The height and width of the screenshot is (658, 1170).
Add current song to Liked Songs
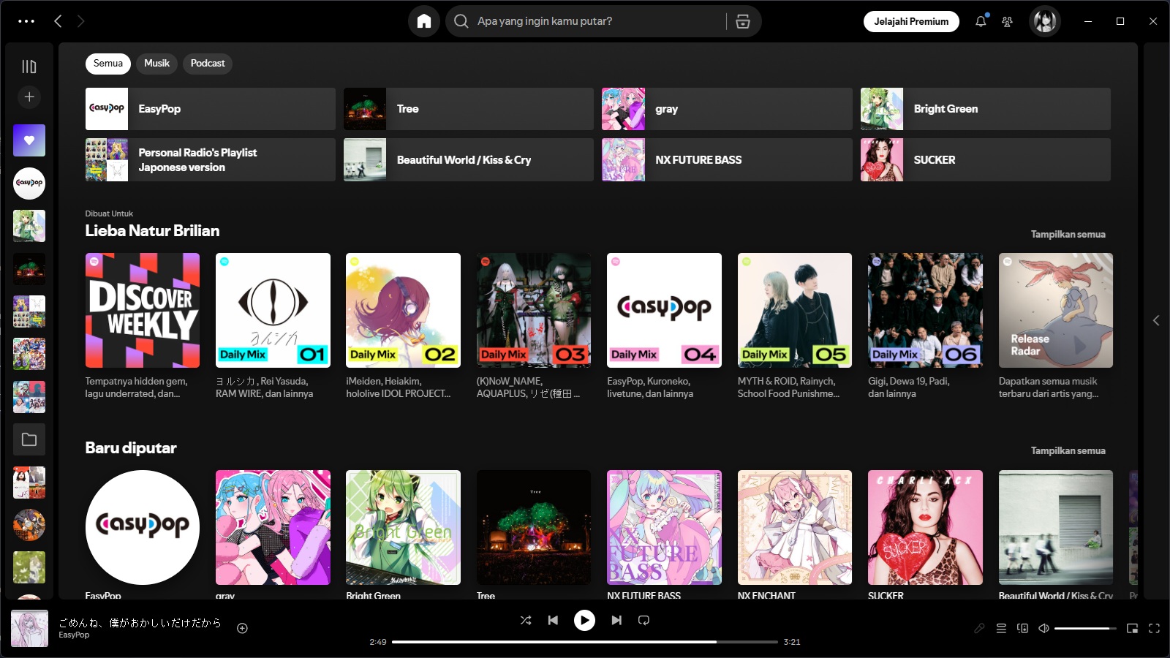242,628
